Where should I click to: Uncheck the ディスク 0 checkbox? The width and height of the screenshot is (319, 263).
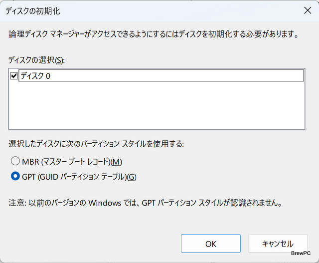(13, 76)
